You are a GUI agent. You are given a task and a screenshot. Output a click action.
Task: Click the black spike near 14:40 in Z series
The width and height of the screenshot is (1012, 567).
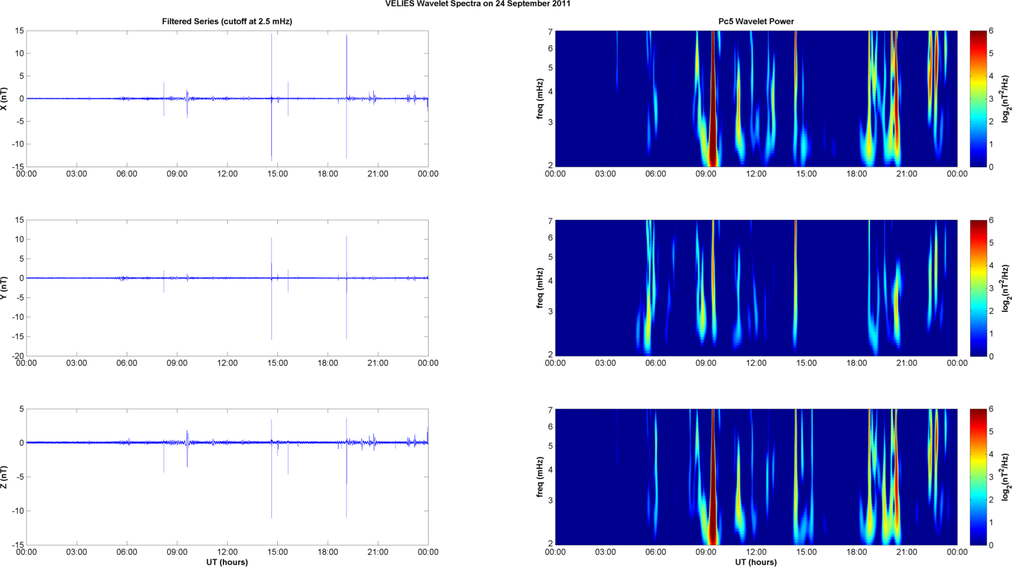point(271,468)
